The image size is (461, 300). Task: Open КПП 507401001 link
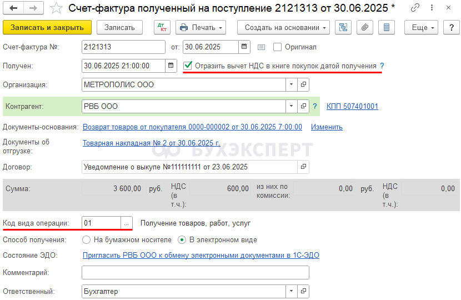click(352, 106)
